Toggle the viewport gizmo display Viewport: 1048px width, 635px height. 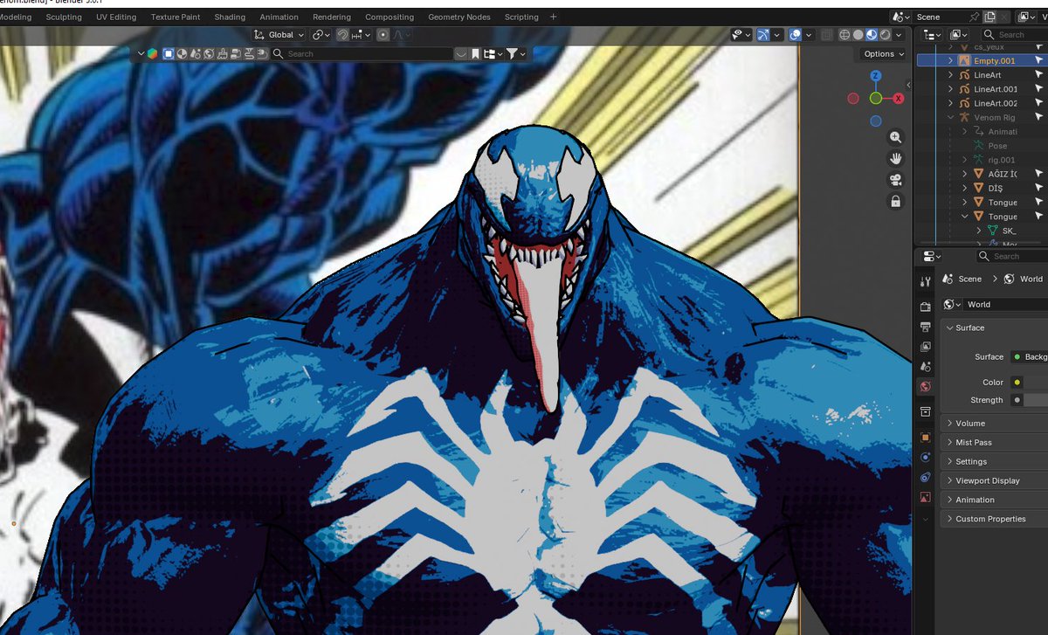(x=764, y=35)
